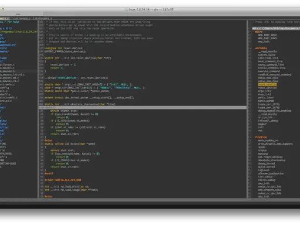Viewport: 300px width, 225px height.
Task: Jump to MAX_INIT_ENVS macro tag
Action: (267, 38)
